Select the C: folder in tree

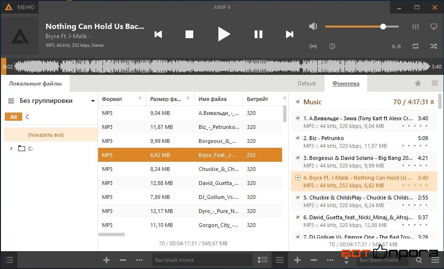point(26,148)
